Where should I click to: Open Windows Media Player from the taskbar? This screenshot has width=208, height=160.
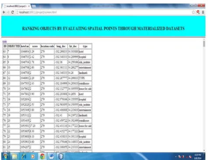33,156
